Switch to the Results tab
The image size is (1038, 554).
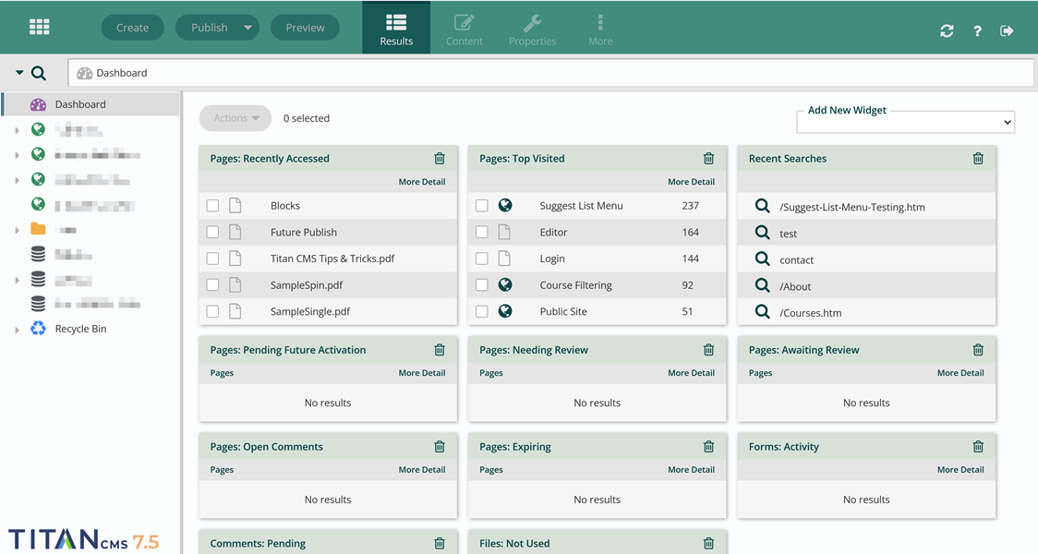[x=396, y=29]
